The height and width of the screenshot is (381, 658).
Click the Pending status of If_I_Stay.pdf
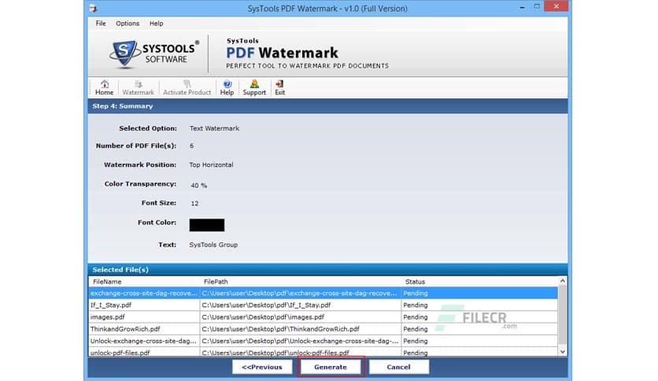click(416, 305)
